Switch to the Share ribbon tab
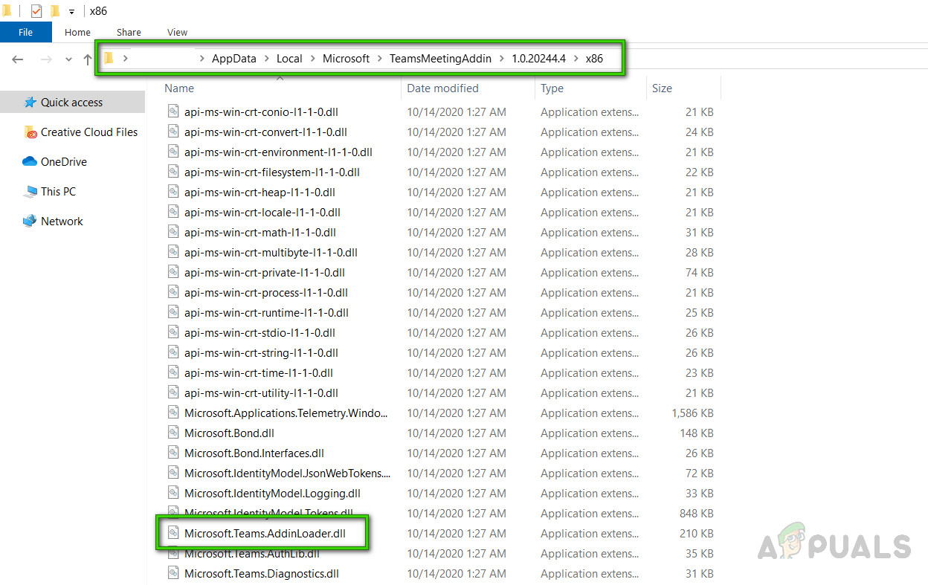 129,32
